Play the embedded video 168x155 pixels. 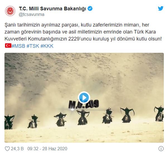84,98
